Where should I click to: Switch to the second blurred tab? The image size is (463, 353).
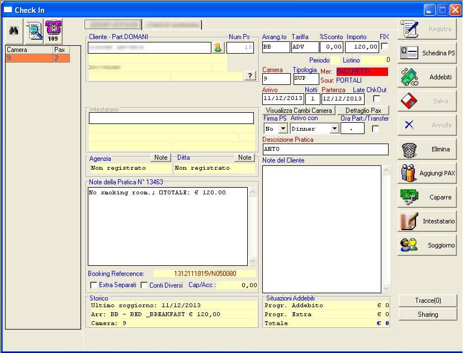tap(172, 25)
